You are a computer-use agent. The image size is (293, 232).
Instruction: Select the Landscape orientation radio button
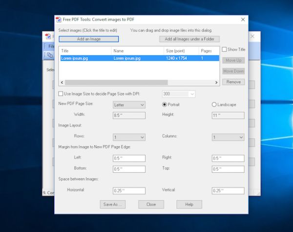coord(214,104)
